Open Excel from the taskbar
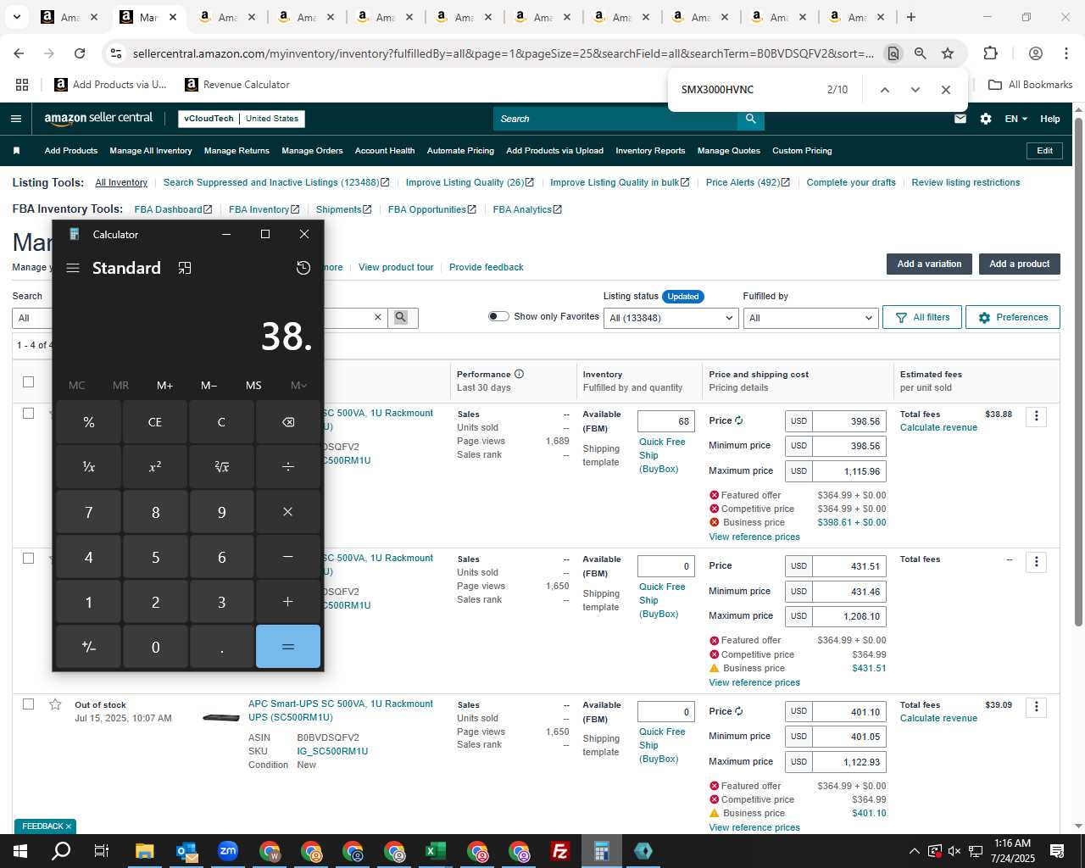 tap(435, 851)
